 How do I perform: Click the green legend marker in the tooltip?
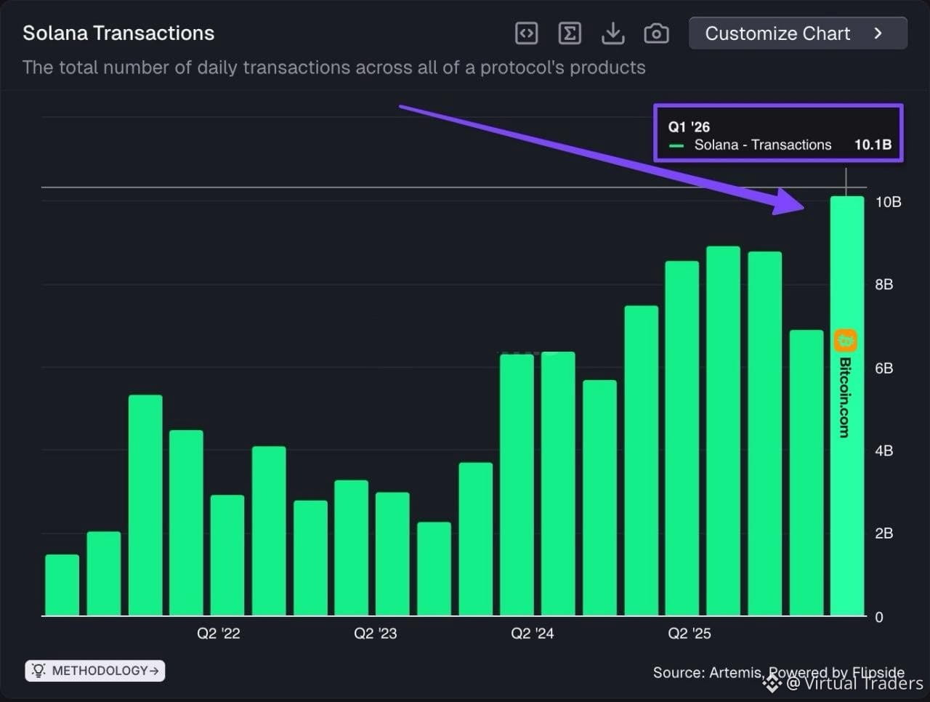676,145
